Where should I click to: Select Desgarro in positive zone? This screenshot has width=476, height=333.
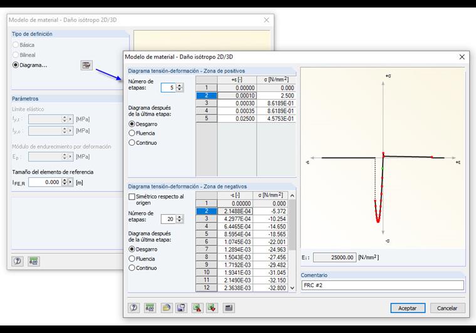pos(132,124)
